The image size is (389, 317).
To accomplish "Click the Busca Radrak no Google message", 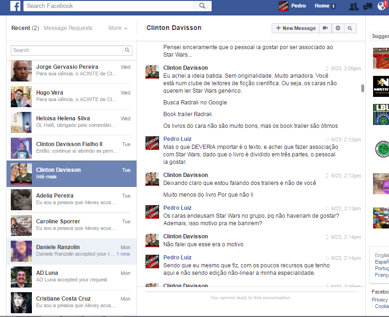I will pyautogui.click(x=195, y=103).
